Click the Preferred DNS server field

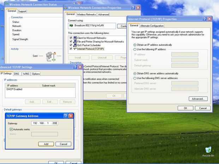pos(185,83)
